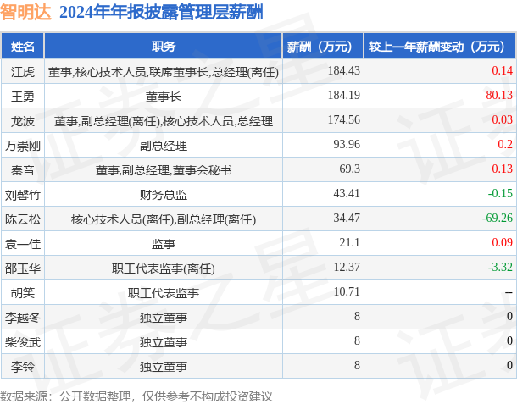This screenshot has height=404, width=517.
Task: Click salary value 93.96
Action: pyautogui.click(x=347, y=144)
